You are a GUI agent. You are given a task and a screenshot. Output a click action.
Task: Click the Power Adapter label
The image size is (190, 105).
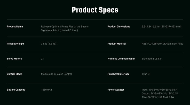(116, 90)
